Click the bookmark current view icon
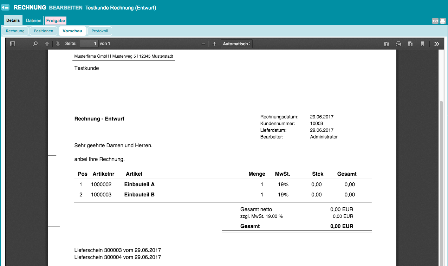This screenshot has height=266, width=448. [422, 44]
